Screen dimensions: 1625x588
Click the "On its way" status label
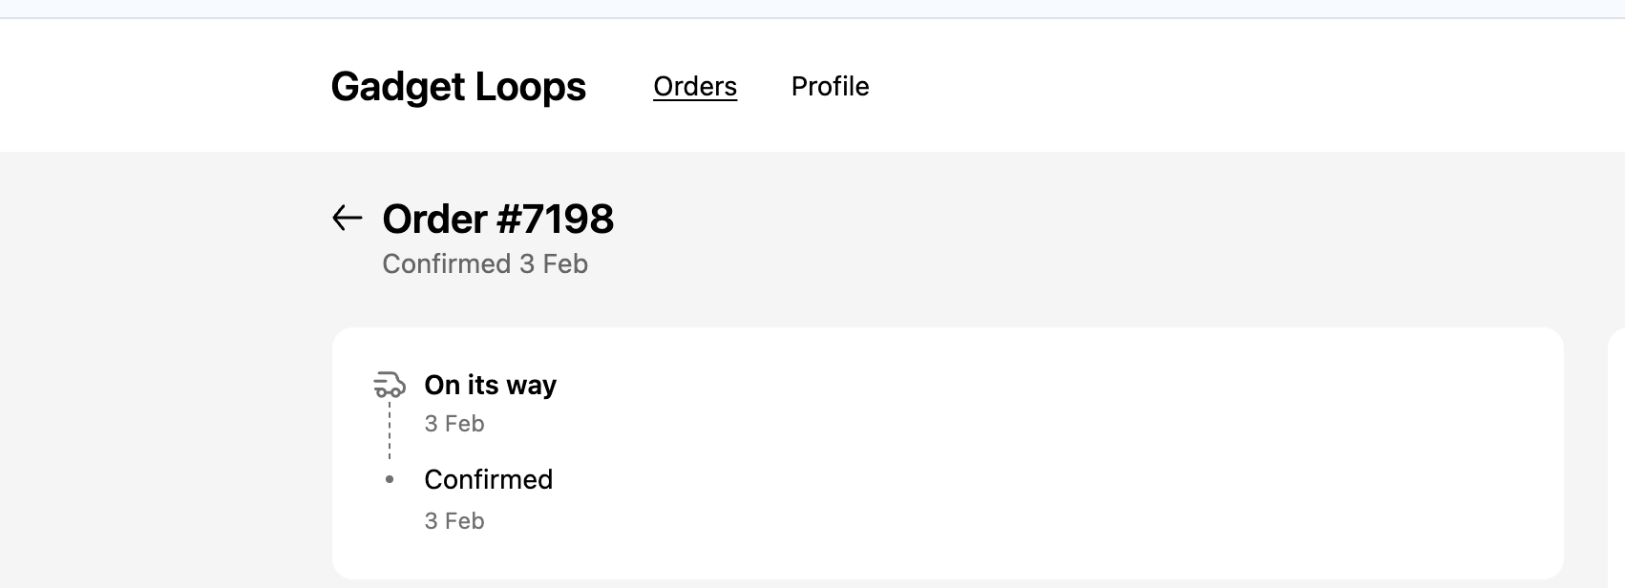click(490, 385)
